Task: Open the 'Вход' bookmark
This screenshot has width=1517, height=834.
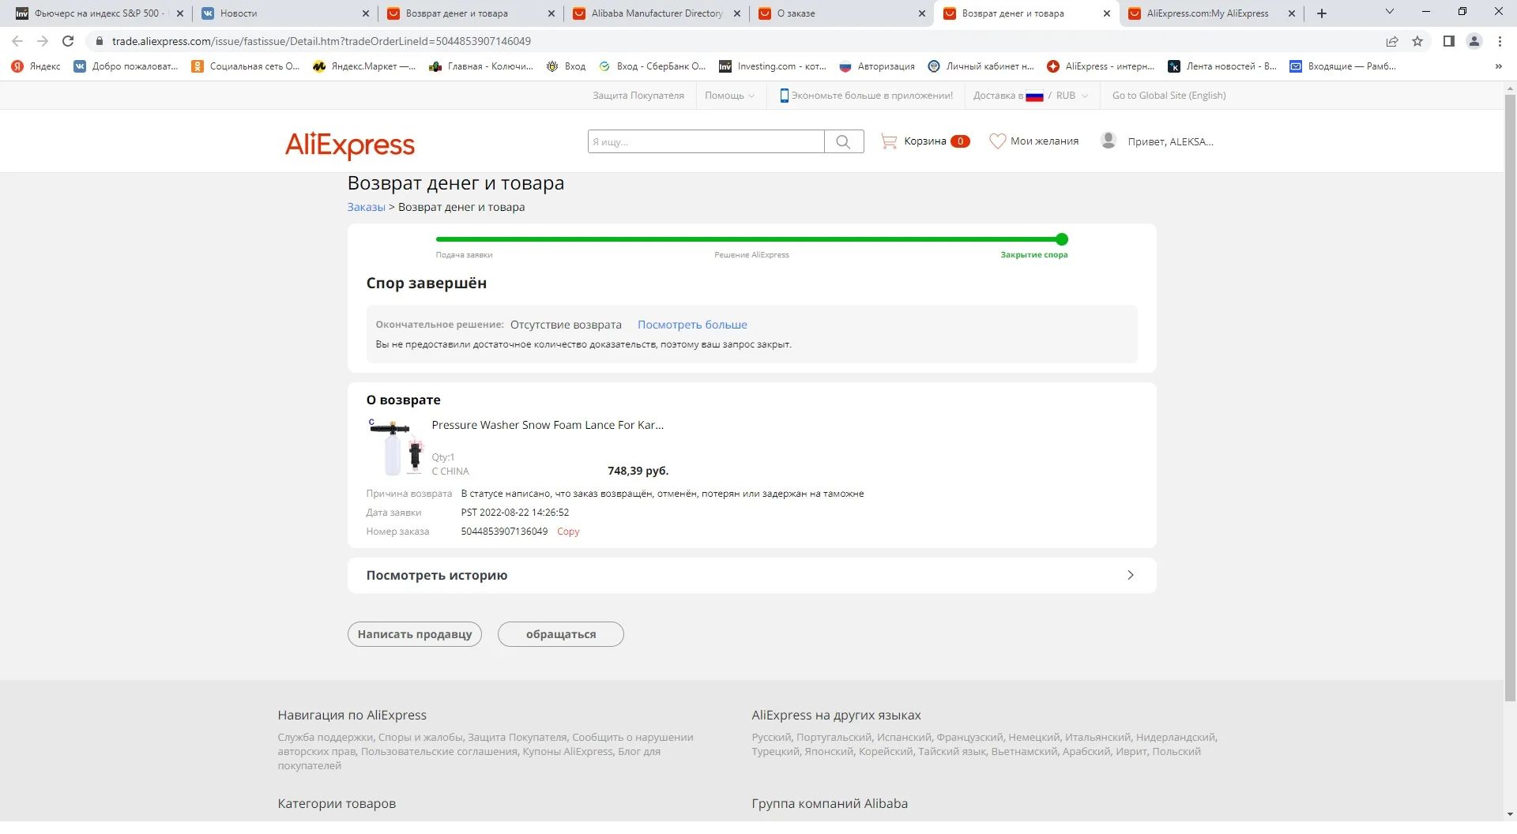Action: (567, 66)
